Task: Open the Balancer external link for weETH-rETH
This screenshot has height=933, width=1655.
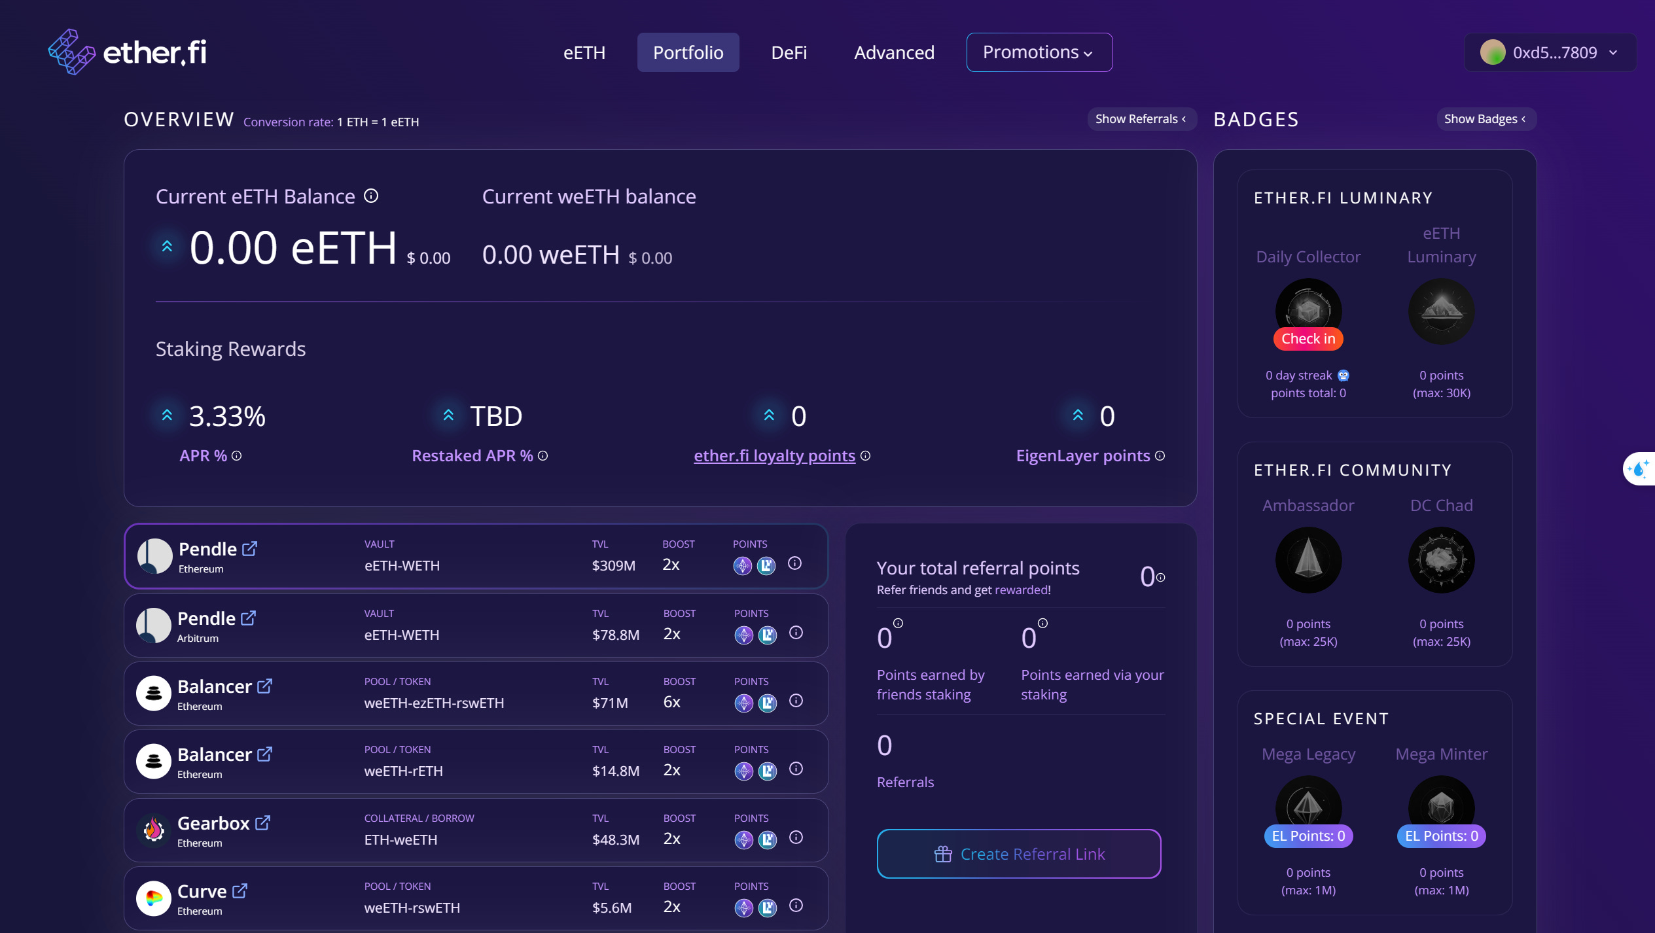Action: 265,754
